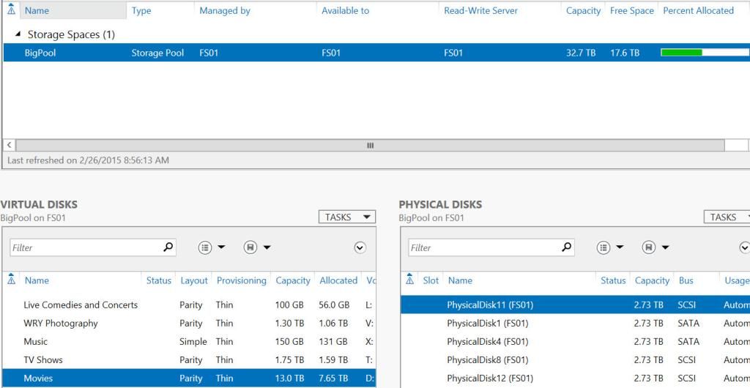This screenshot has width=750, height=388.
Task: Sort storage pools by Managed by column
Action: click(224, 11)
